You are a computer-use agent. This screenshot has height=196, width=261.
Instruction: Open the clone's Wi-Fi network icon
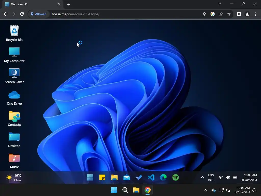pyautogui.click(x=220, y=178)
